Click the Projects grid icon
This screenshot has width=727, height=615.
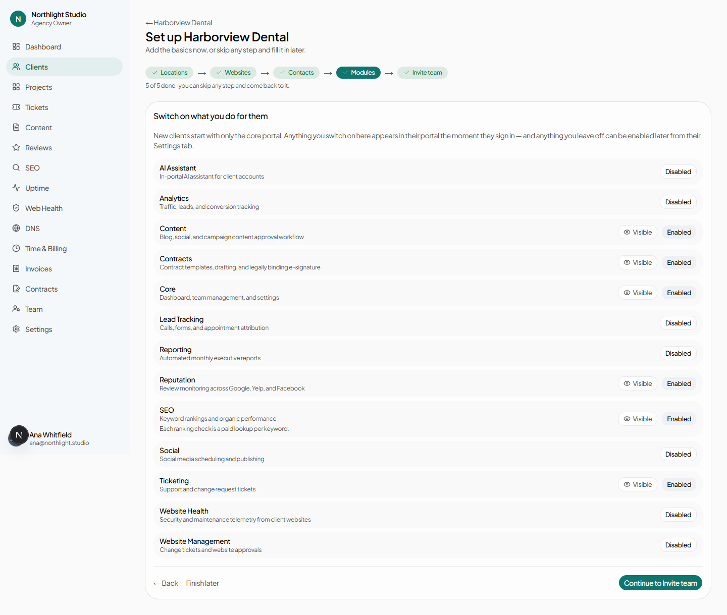(x=16, y=87)
